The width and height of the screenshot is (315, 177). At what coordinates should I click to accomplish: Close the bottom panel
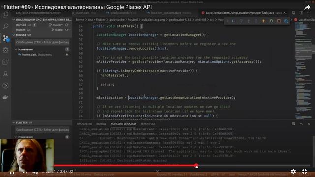(x=309, y=124)
